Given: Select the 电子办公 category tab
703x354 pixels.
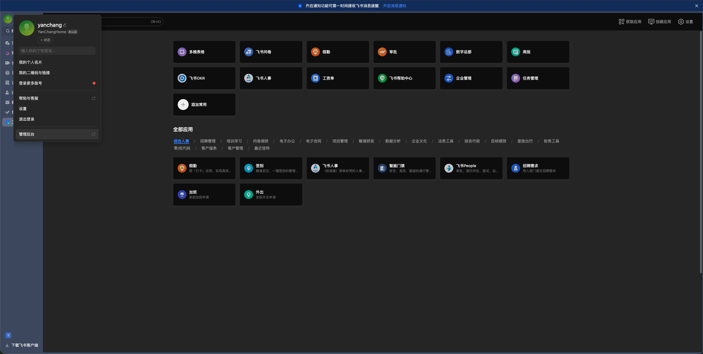Looking at the screenshot, I should [x=287, y=141].
